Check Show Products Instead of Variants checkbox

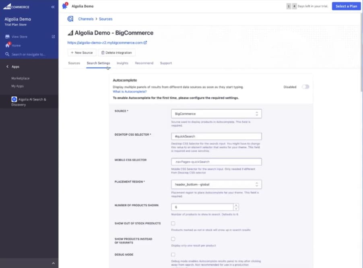click(x=173, y=239)
